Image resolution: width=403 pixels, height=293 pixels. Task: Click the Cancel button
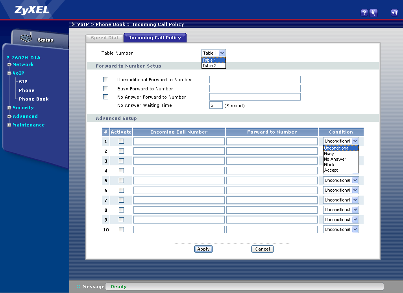pyautogui.click(x=262, y=249)
